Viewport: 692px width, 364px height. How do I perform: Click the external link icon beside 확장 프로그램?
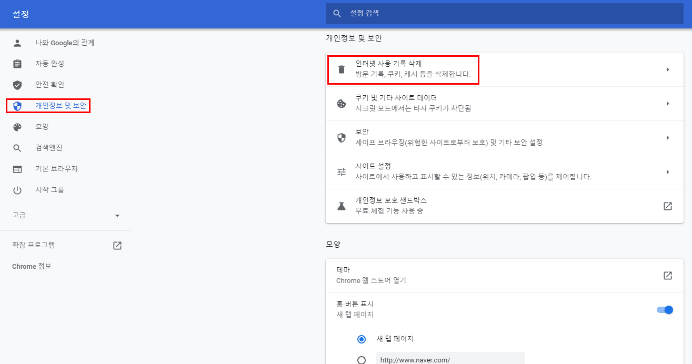point(117,245)
